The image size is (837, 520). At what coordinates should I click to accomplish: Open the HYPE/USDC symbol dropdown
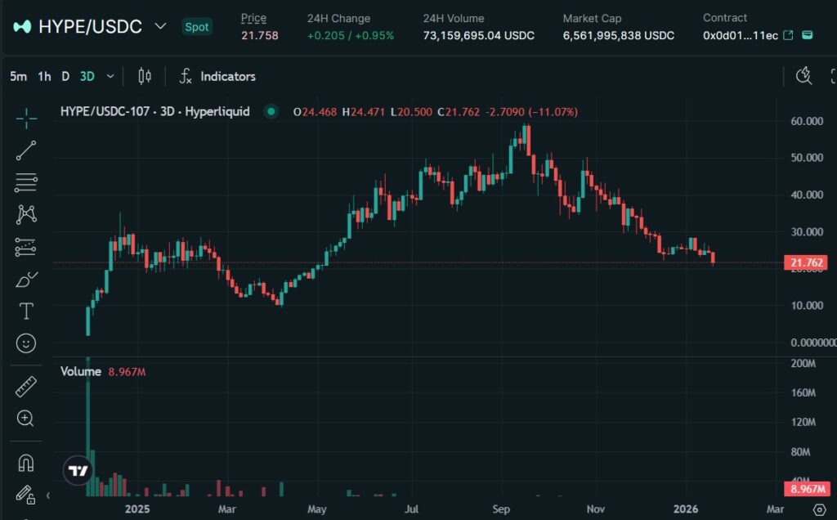tap(161, 26)
